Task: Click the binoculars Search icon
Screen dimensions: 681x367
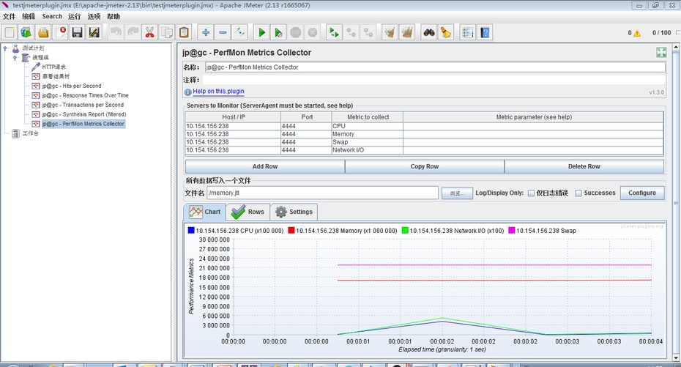Action: tap(428, 32)
